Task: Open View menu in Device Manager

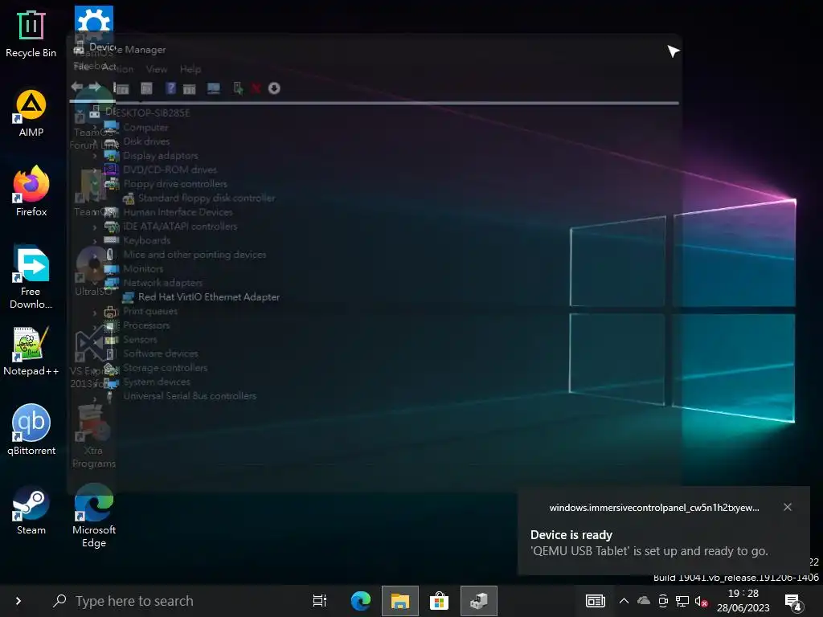Action: pos(157,69)
